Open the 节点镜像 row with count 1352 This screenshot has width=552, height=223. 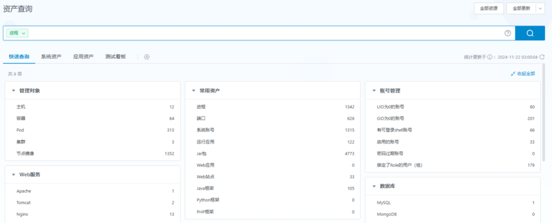coord(92,153)
